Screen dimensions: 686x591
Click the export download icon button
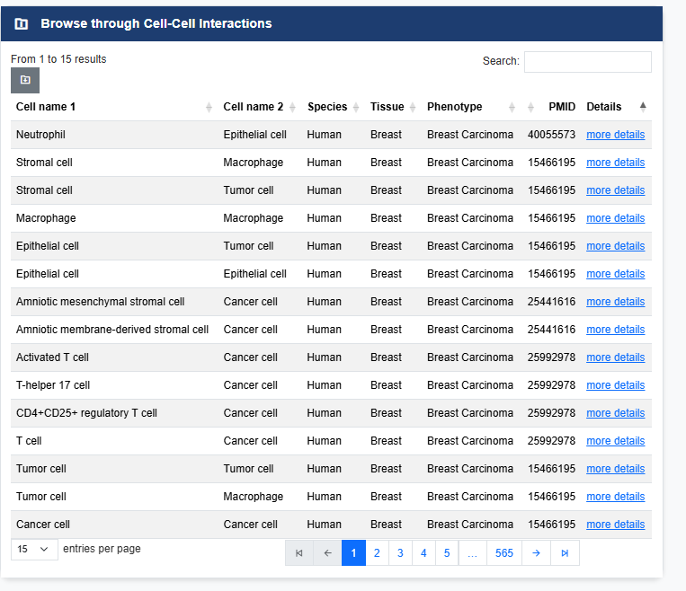point(25,80)
